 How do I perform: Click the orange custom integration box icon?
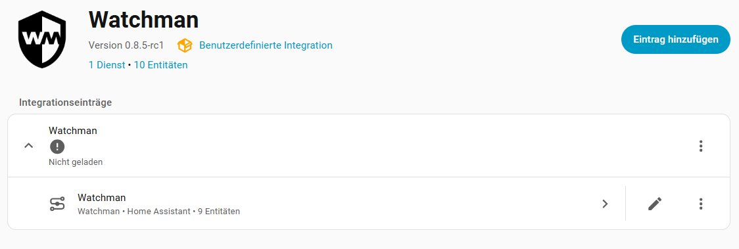[185, 45]
